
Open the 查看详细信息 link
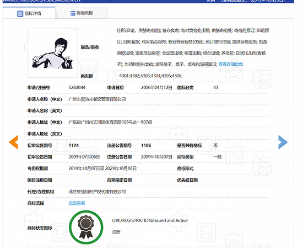click(230, 64)
